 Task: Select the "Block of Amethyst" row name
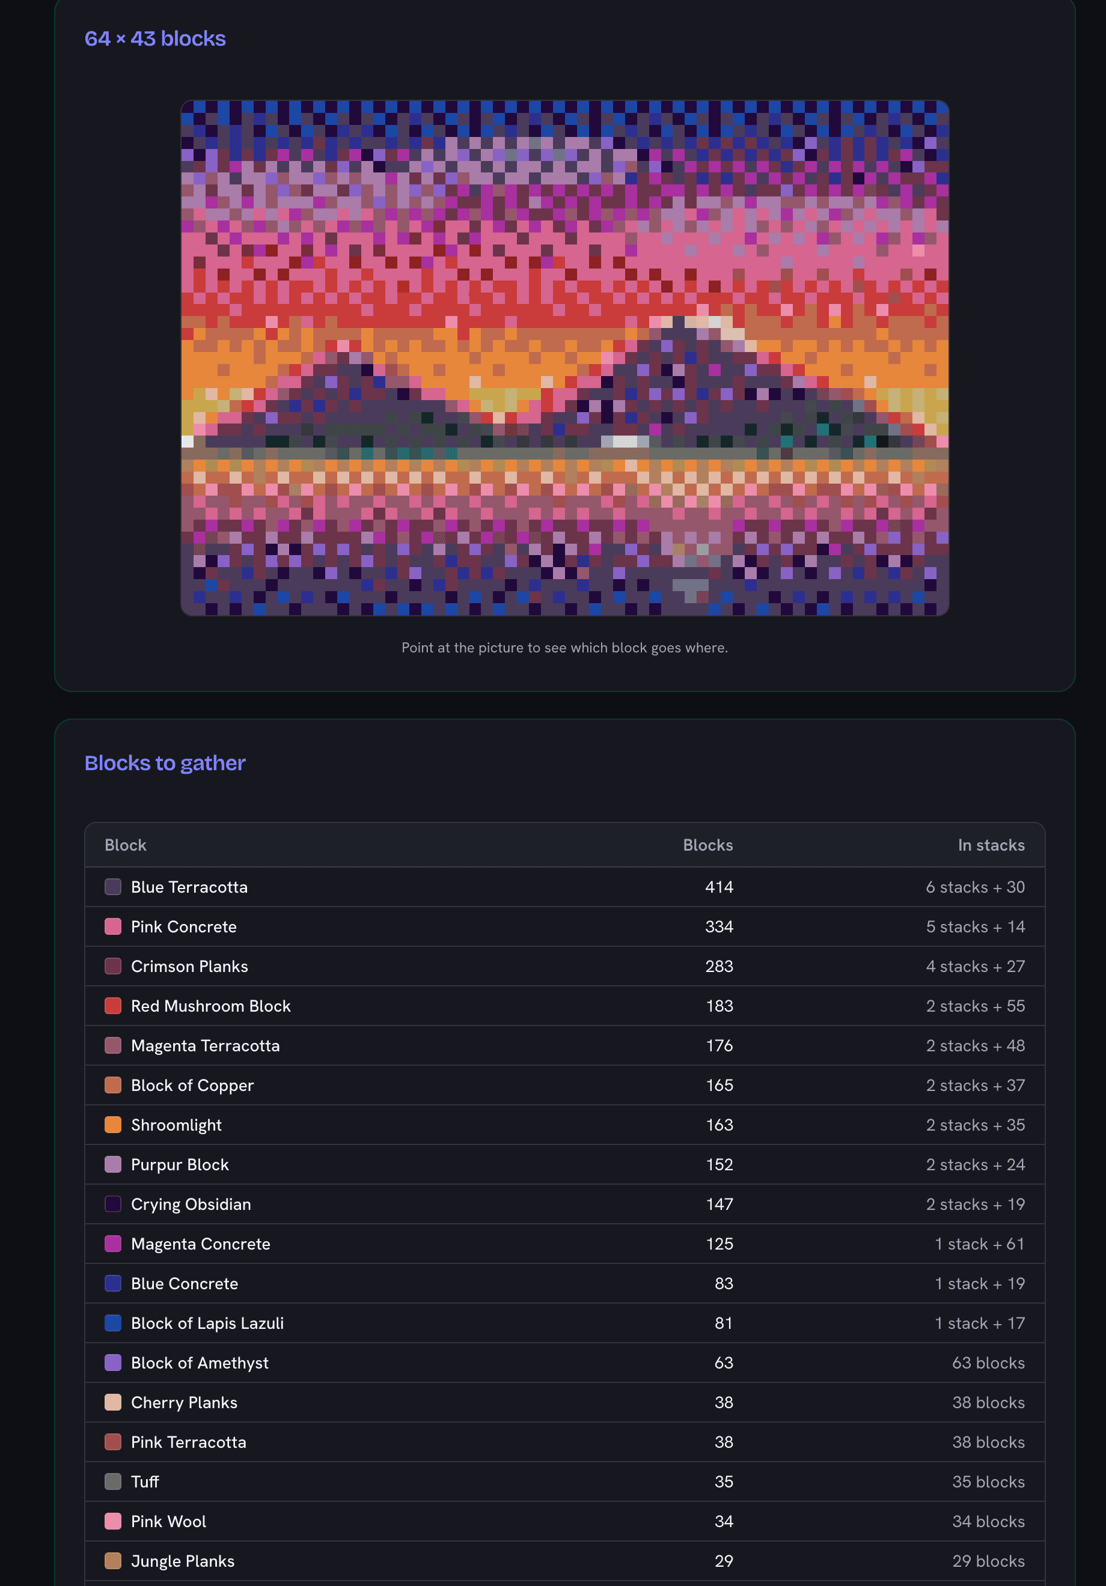pos(200,1363)
